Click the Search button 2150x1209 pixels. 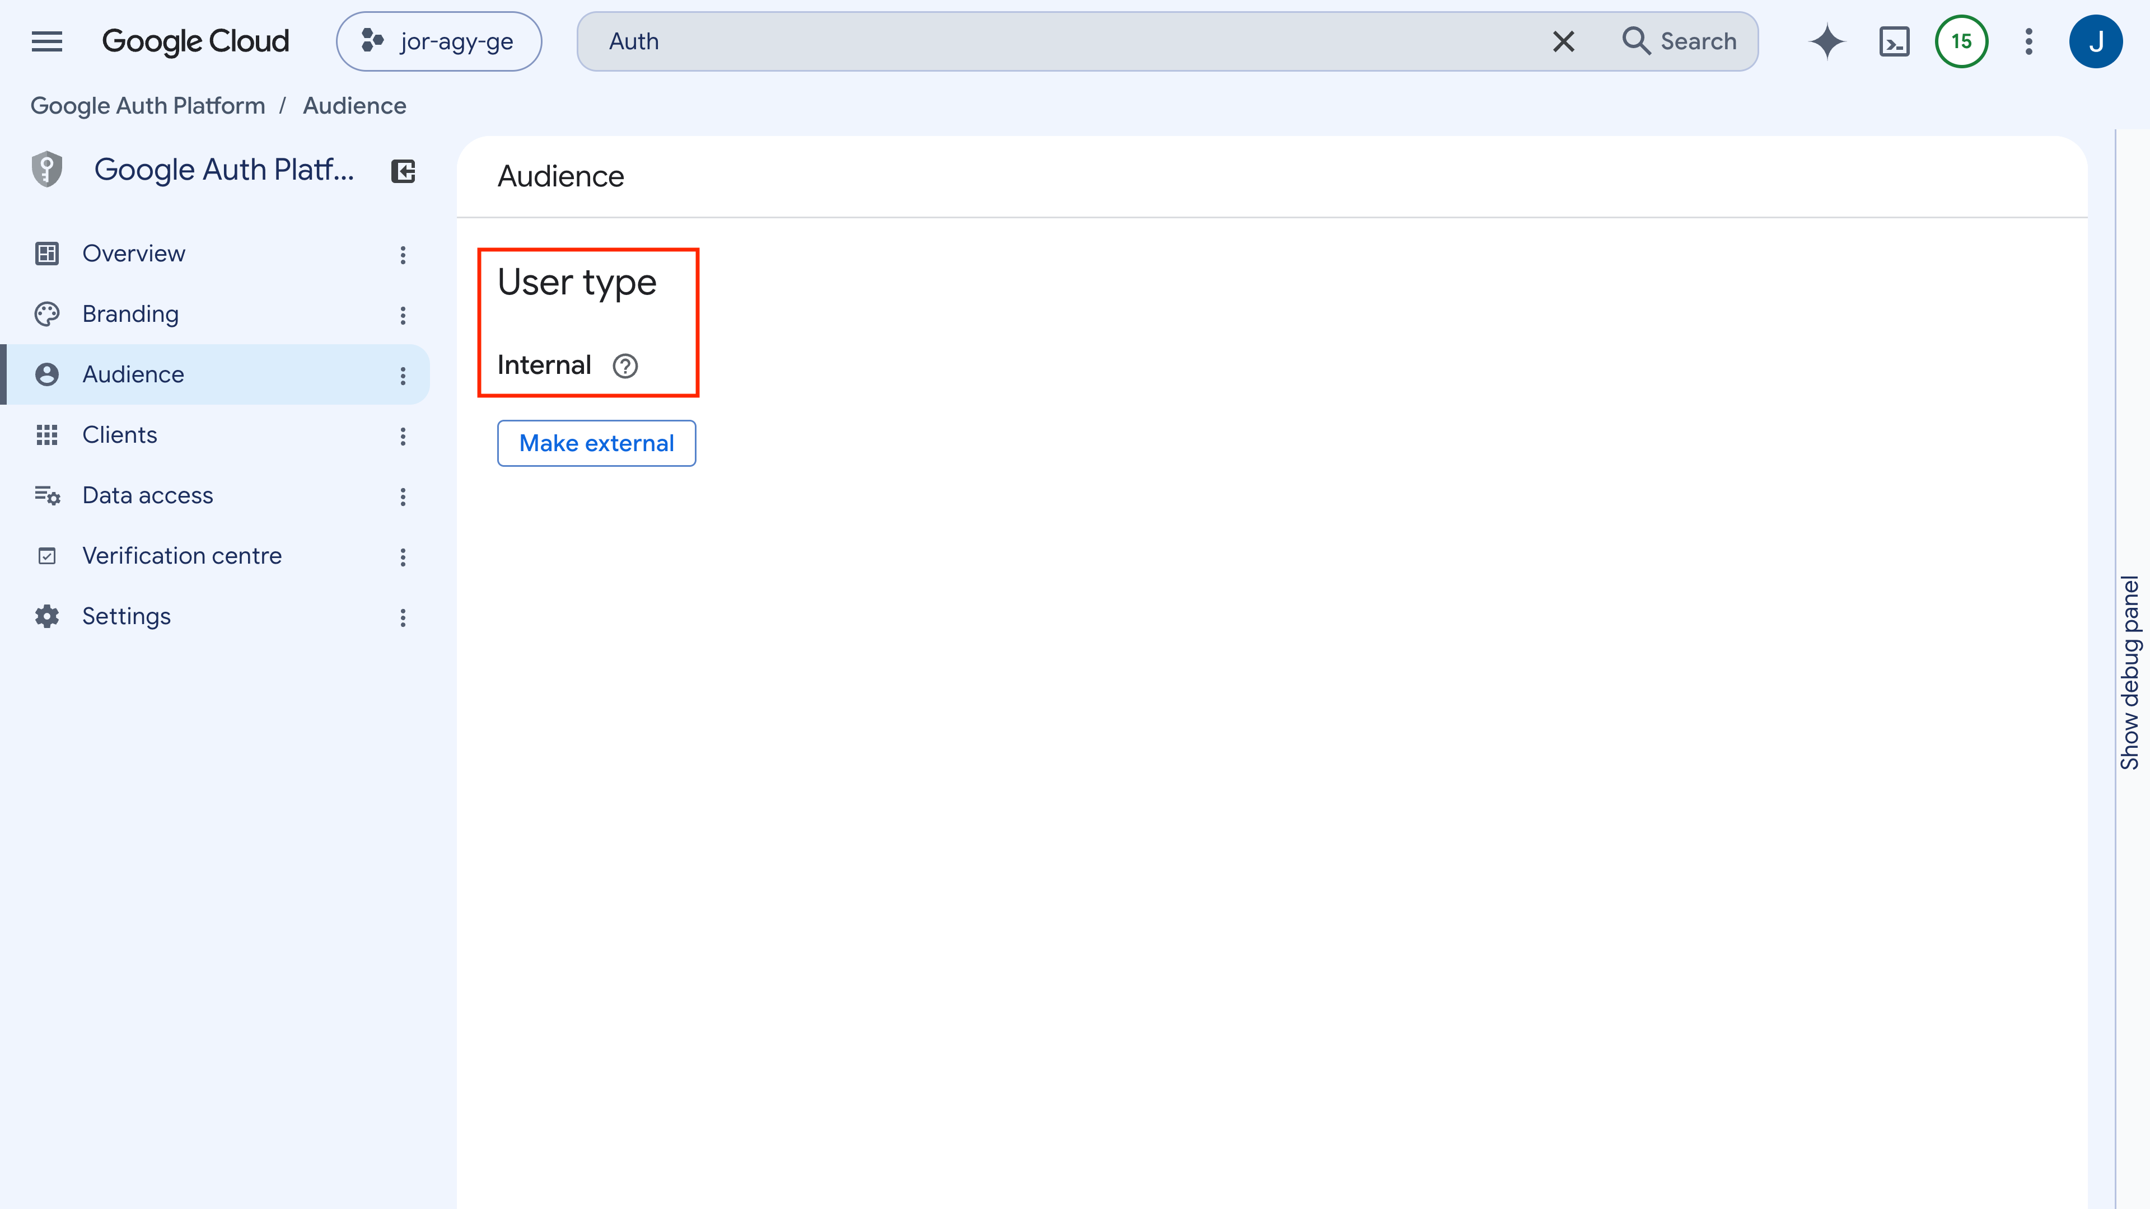point(1679,41)
